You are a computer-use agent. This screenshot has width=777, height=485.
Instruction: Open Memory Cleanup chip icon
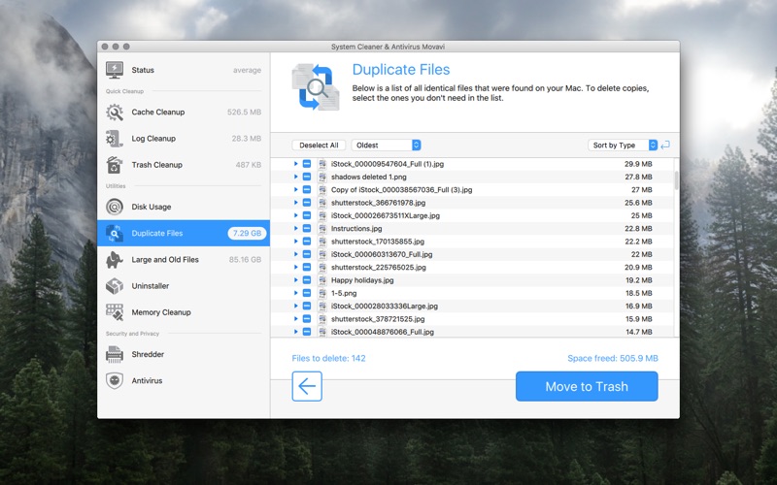tap(115, 312)
